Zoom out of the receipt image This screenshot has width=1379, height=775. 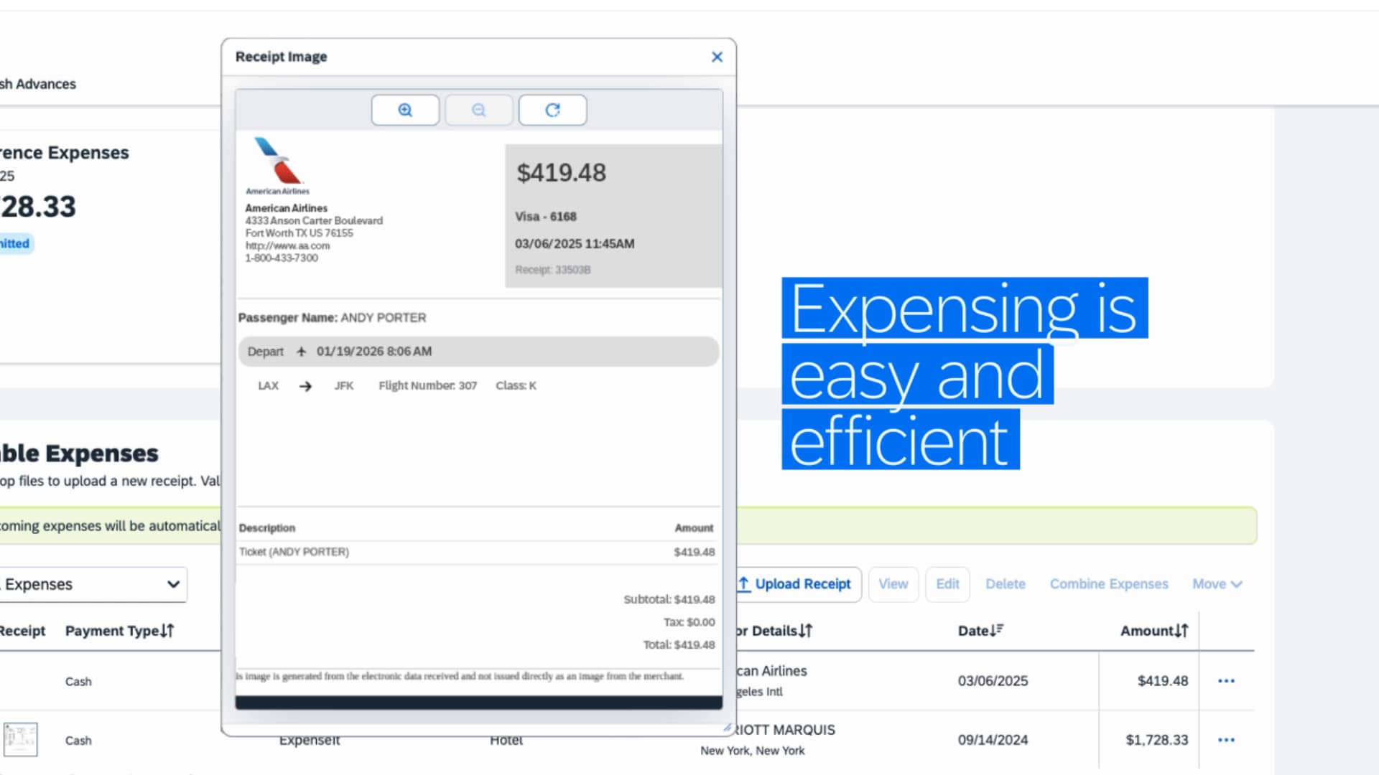pyautogui.click(x=479, y=110)
